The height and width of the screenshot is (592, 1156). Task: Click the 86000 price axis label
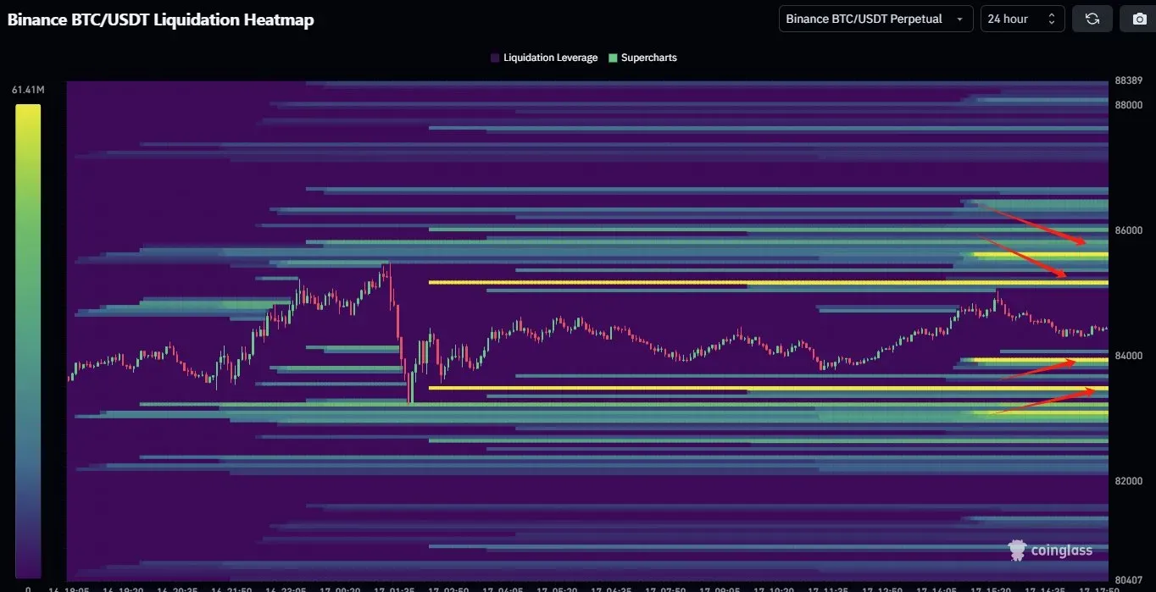tap(1128, 230)
